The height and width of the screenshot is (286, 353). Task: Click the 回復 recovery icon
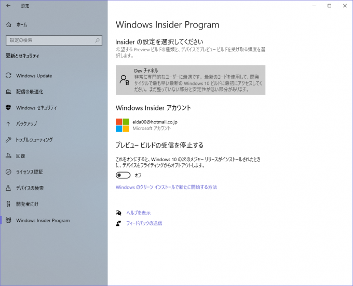[x=8, y=155]
